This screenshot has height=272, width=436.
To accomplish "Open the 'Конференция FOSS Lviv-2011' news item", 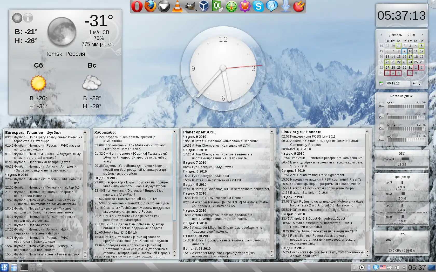I will tap(313, 137).
